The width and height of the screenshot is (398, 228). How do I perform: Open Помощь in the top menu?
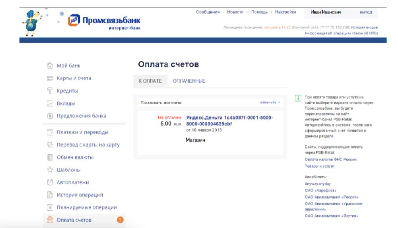coord(259,12)
